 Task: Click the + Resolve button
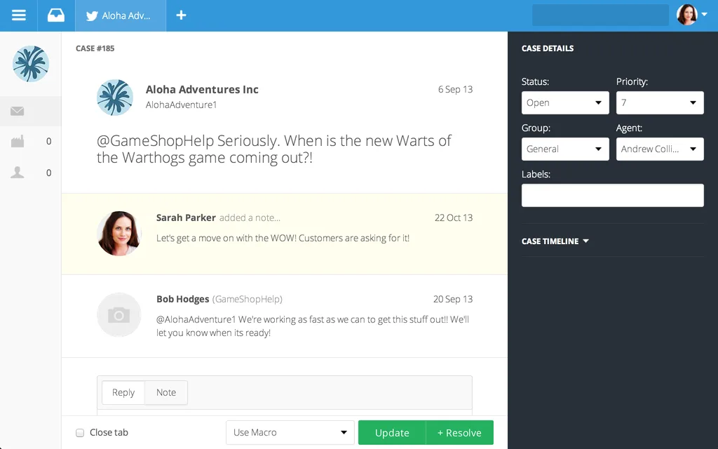point(460,432)
